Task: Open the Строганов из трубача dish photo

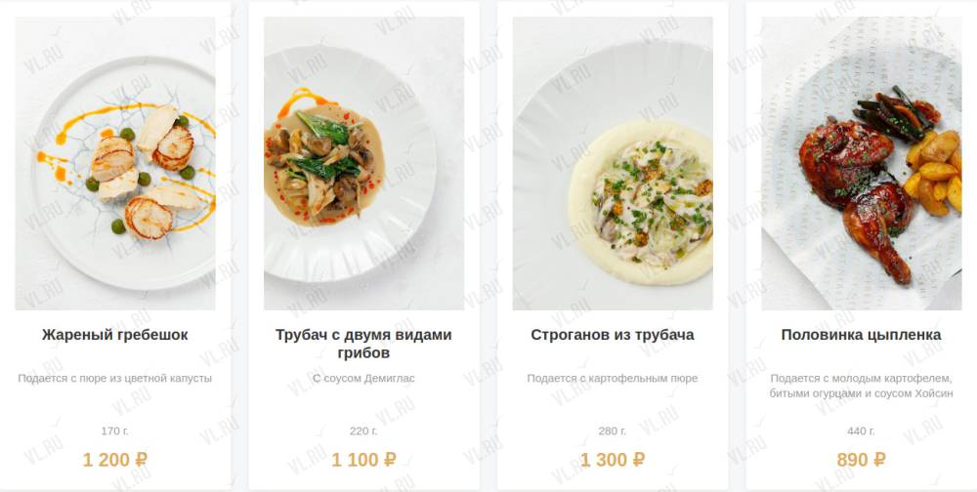Action: point(613,163)
